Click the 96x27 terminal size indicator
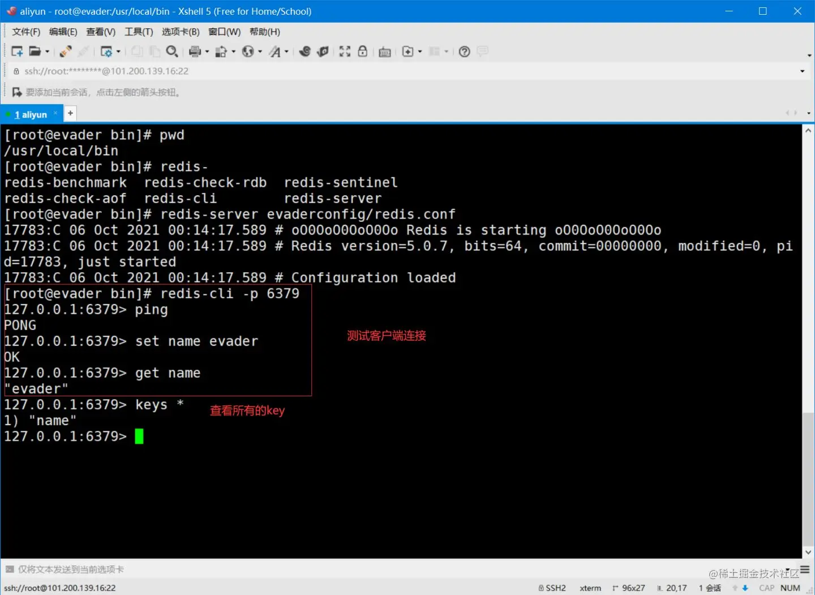The width and height of the screenshot is (815, 595). (629, 588)
